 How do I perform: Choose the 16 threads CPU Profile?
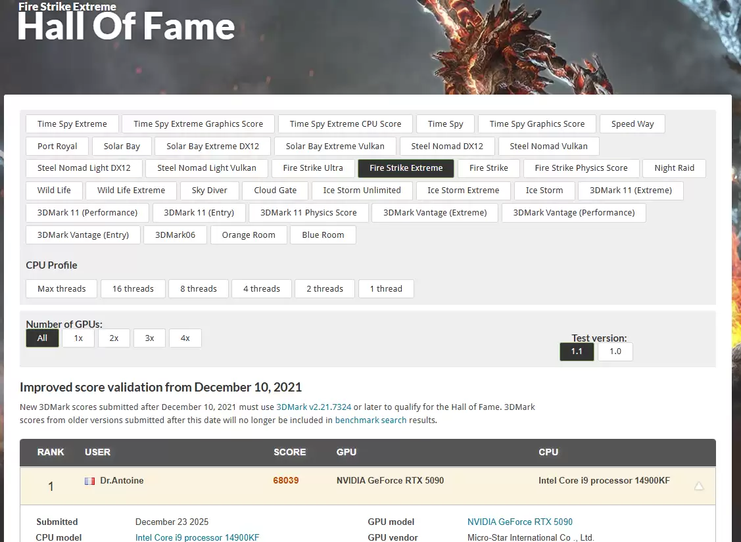point(133,288)
